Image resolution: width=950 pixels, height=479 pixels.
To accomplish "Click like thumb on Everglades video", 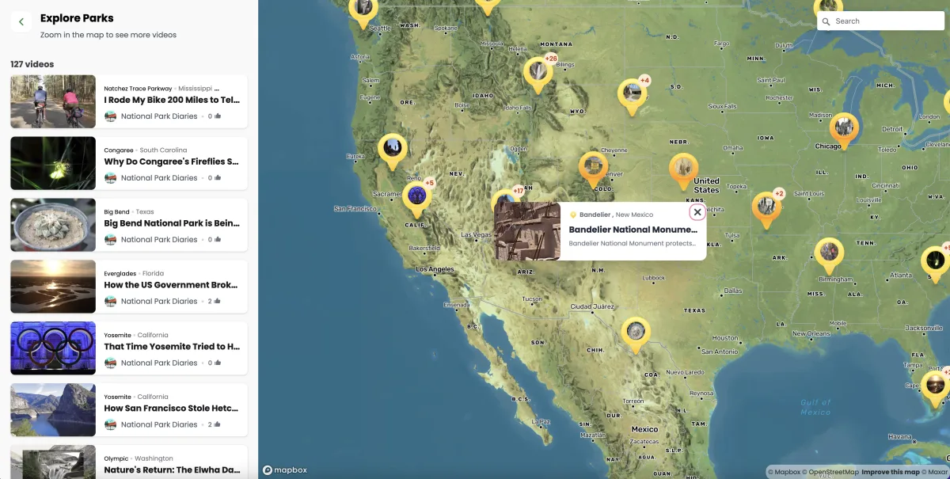I will (x=218, y=302).
